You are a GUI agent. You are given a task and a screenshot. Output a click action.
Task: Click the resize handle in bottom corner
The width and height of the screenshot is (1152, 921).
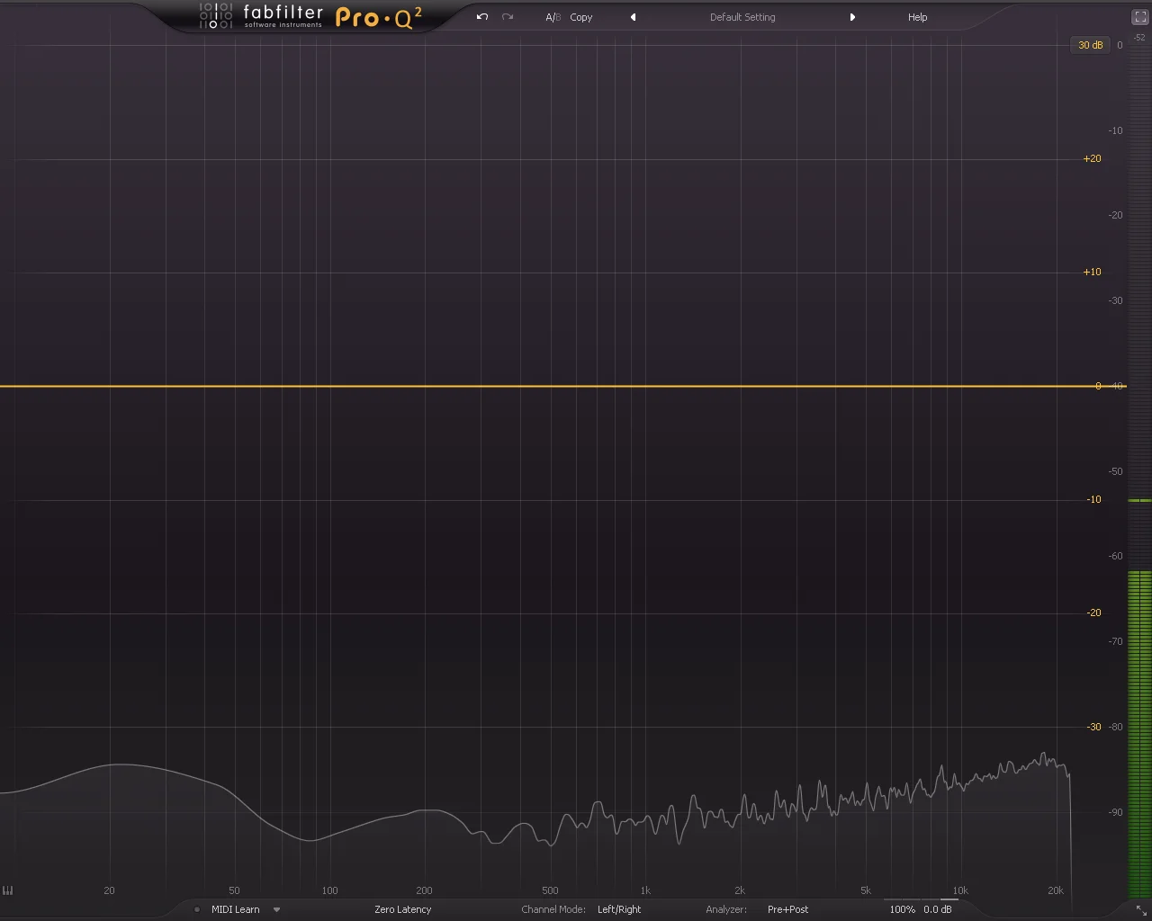coord(1141,910)
